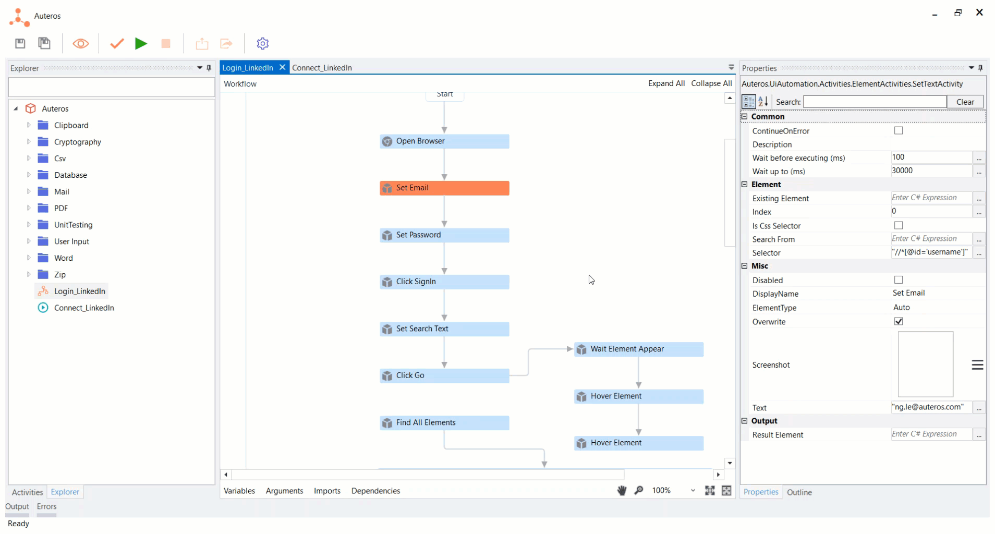Check the Disabled property checkbox
Screen dimensions: 995x534
tap(899, 280)
